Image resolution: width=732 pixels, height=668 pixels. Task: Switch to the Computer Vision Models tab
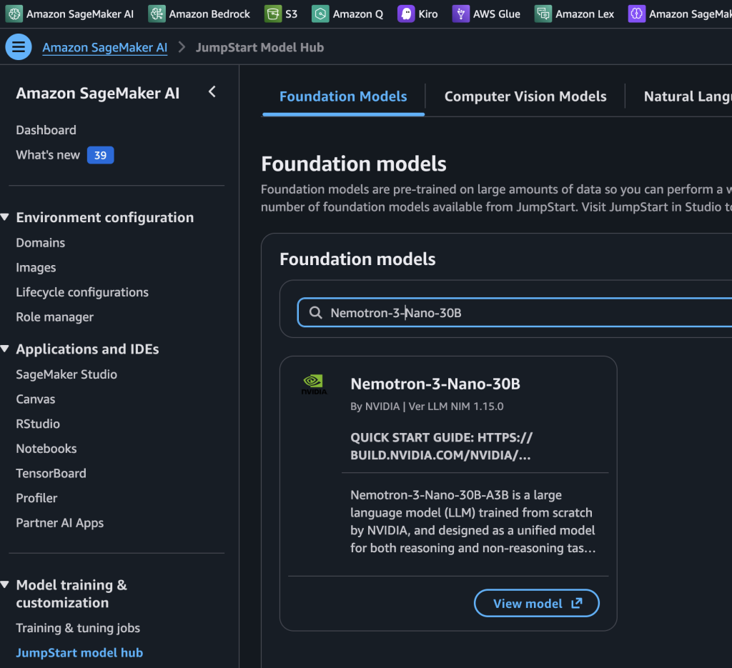pyautogui.click(x=525, y=96)
